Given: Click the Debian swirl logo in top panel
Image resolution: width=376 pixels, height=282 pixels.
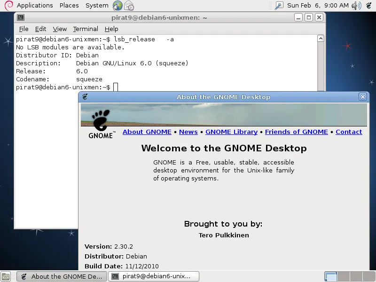Looking at the screenshot, I should [8, 6].
